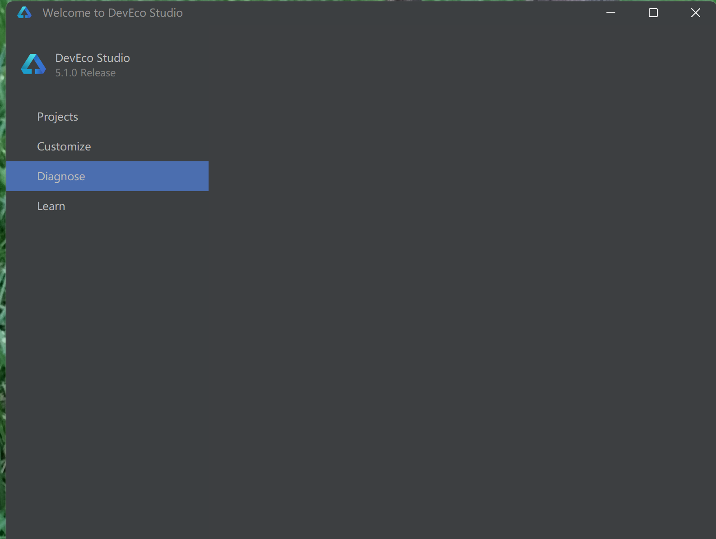716x539 pixels.
Task: Click the large DevEco Studio logo in sidebar
Action: 33,64
